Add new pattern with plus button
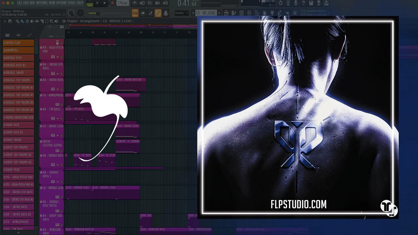Image resolution: width=418 pixels, height=235 pixels. click(219, 13)
